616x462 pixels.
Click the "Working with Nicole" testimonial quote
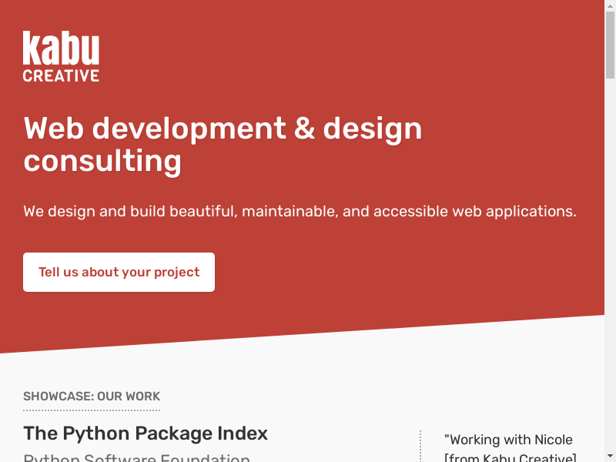pos(508,440)
